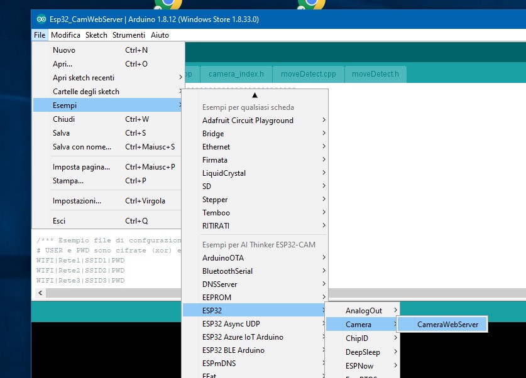Choose Esci to quit Arduino
The image size is (526, 378).
108,221
